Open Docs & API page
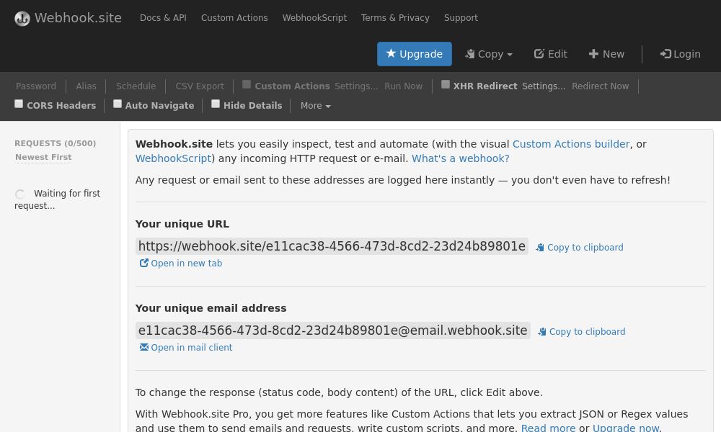721x432 pixels. pyautogui.click(x=163, y=18)
